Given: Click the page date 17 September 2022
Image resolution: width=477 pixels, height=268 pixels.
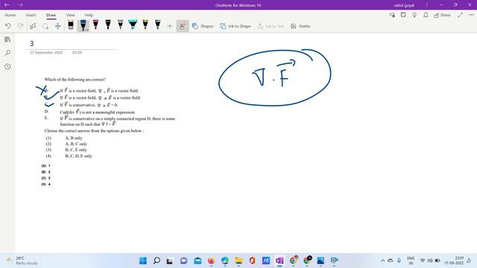Looking at the screenshot, I should click(46, 53).
